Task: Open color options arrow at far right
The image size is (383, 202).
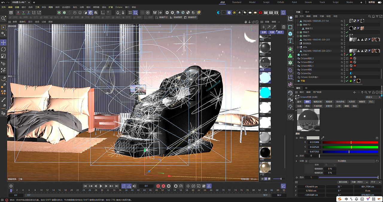Action: pyautogui.click(x=377, y=138)
